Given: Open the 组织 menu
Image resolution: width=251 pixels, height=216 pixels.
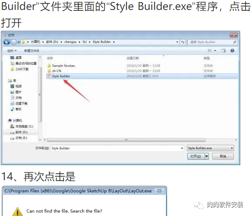Looking at the screenshot, I should 12,51.
